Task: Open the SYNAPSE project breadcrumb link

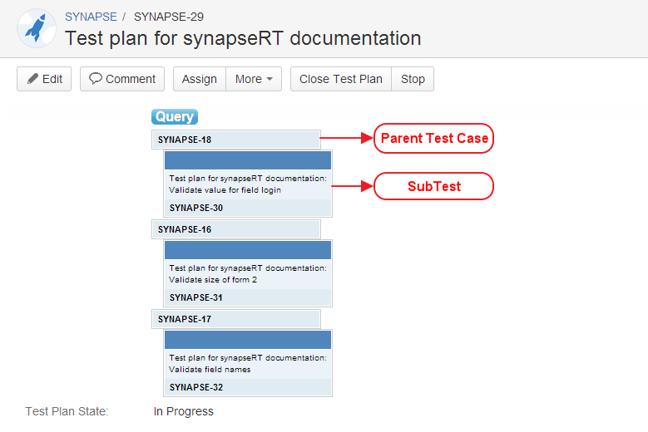Action: (91, 17)
